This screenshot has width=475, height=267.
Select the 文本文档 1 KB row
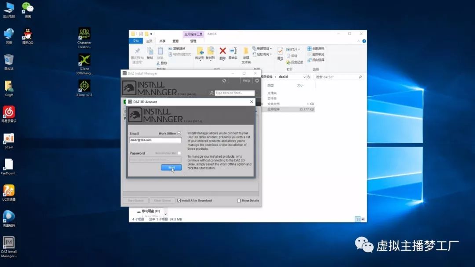tap(288, 104)
